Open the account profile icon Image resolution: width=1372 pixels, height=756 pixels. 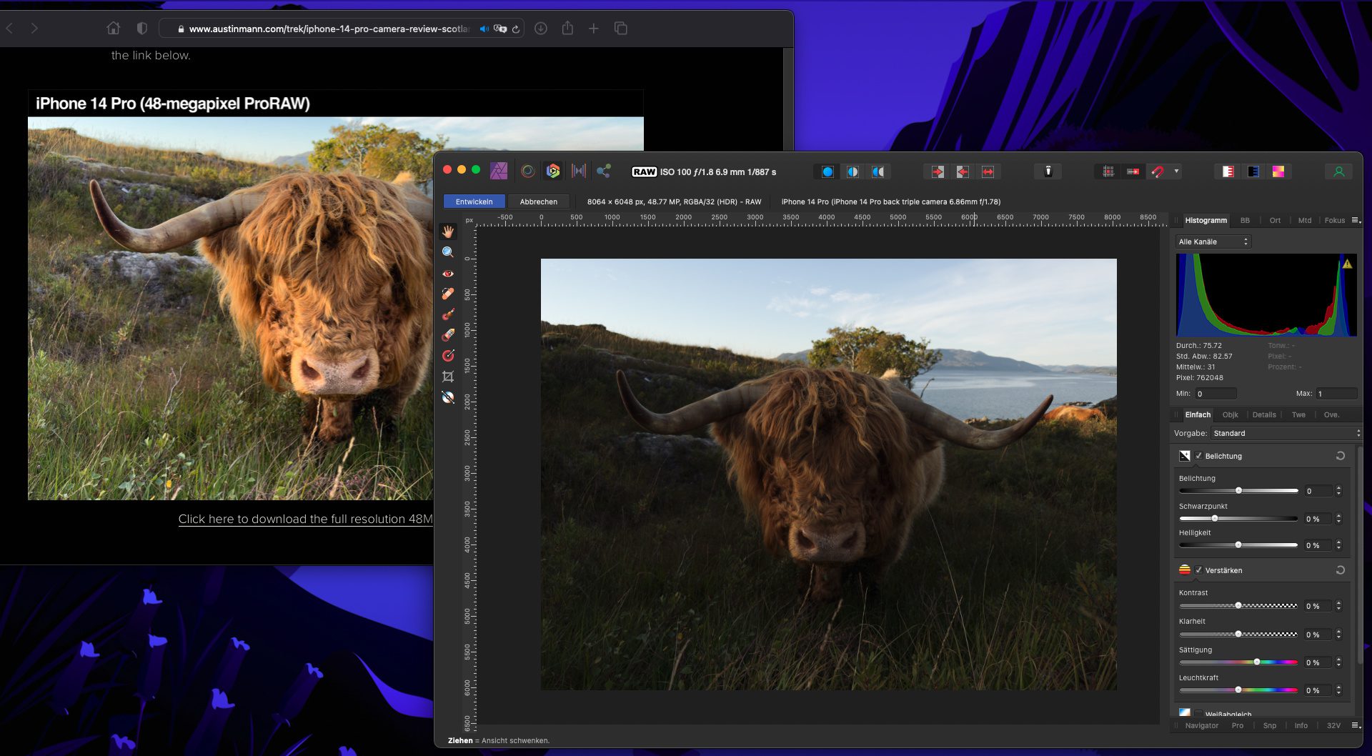(1339, 171)
